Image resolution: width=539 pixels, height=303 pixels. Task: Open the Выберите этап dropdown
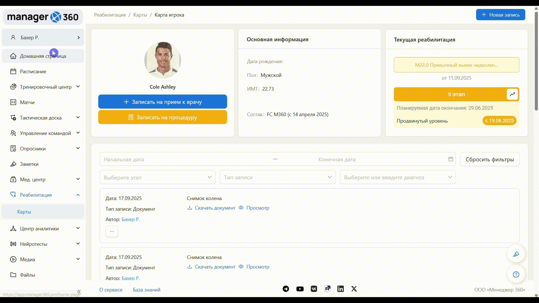(x=157, y=177)
